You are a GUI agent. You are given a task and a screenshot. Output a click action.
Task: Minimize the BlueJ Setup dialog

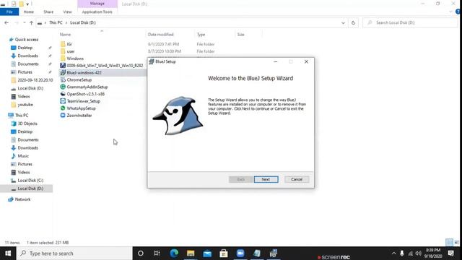pyautogui.click(x=276, y=61)
